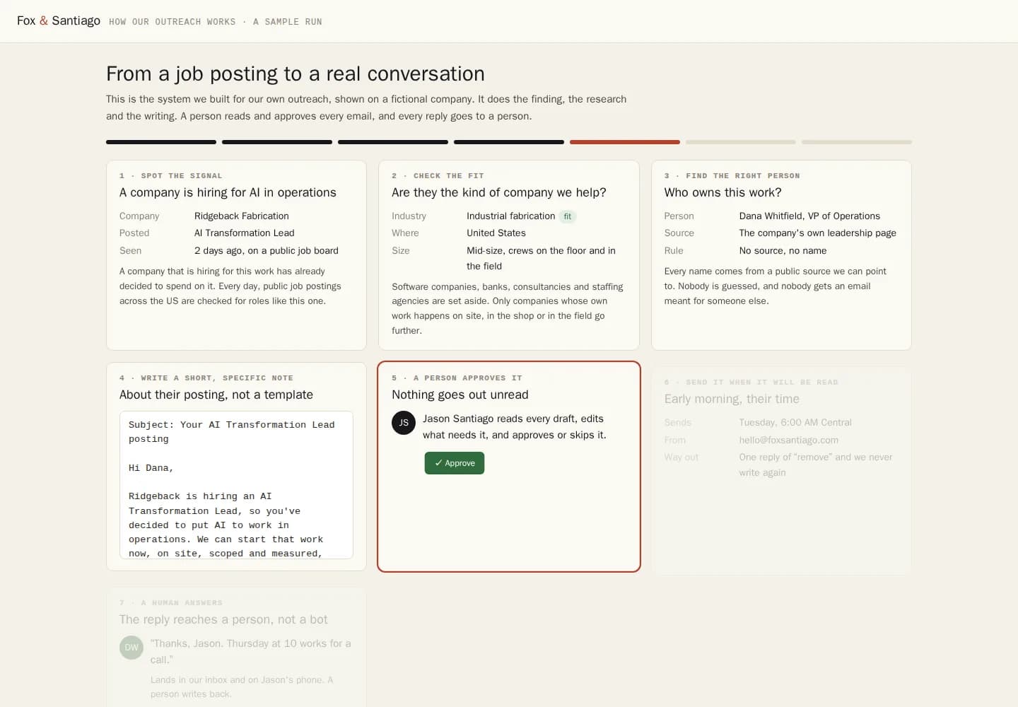Select the first step's progress bar segment
This screenshot has width=1018, height=707.
click(161, 142)
